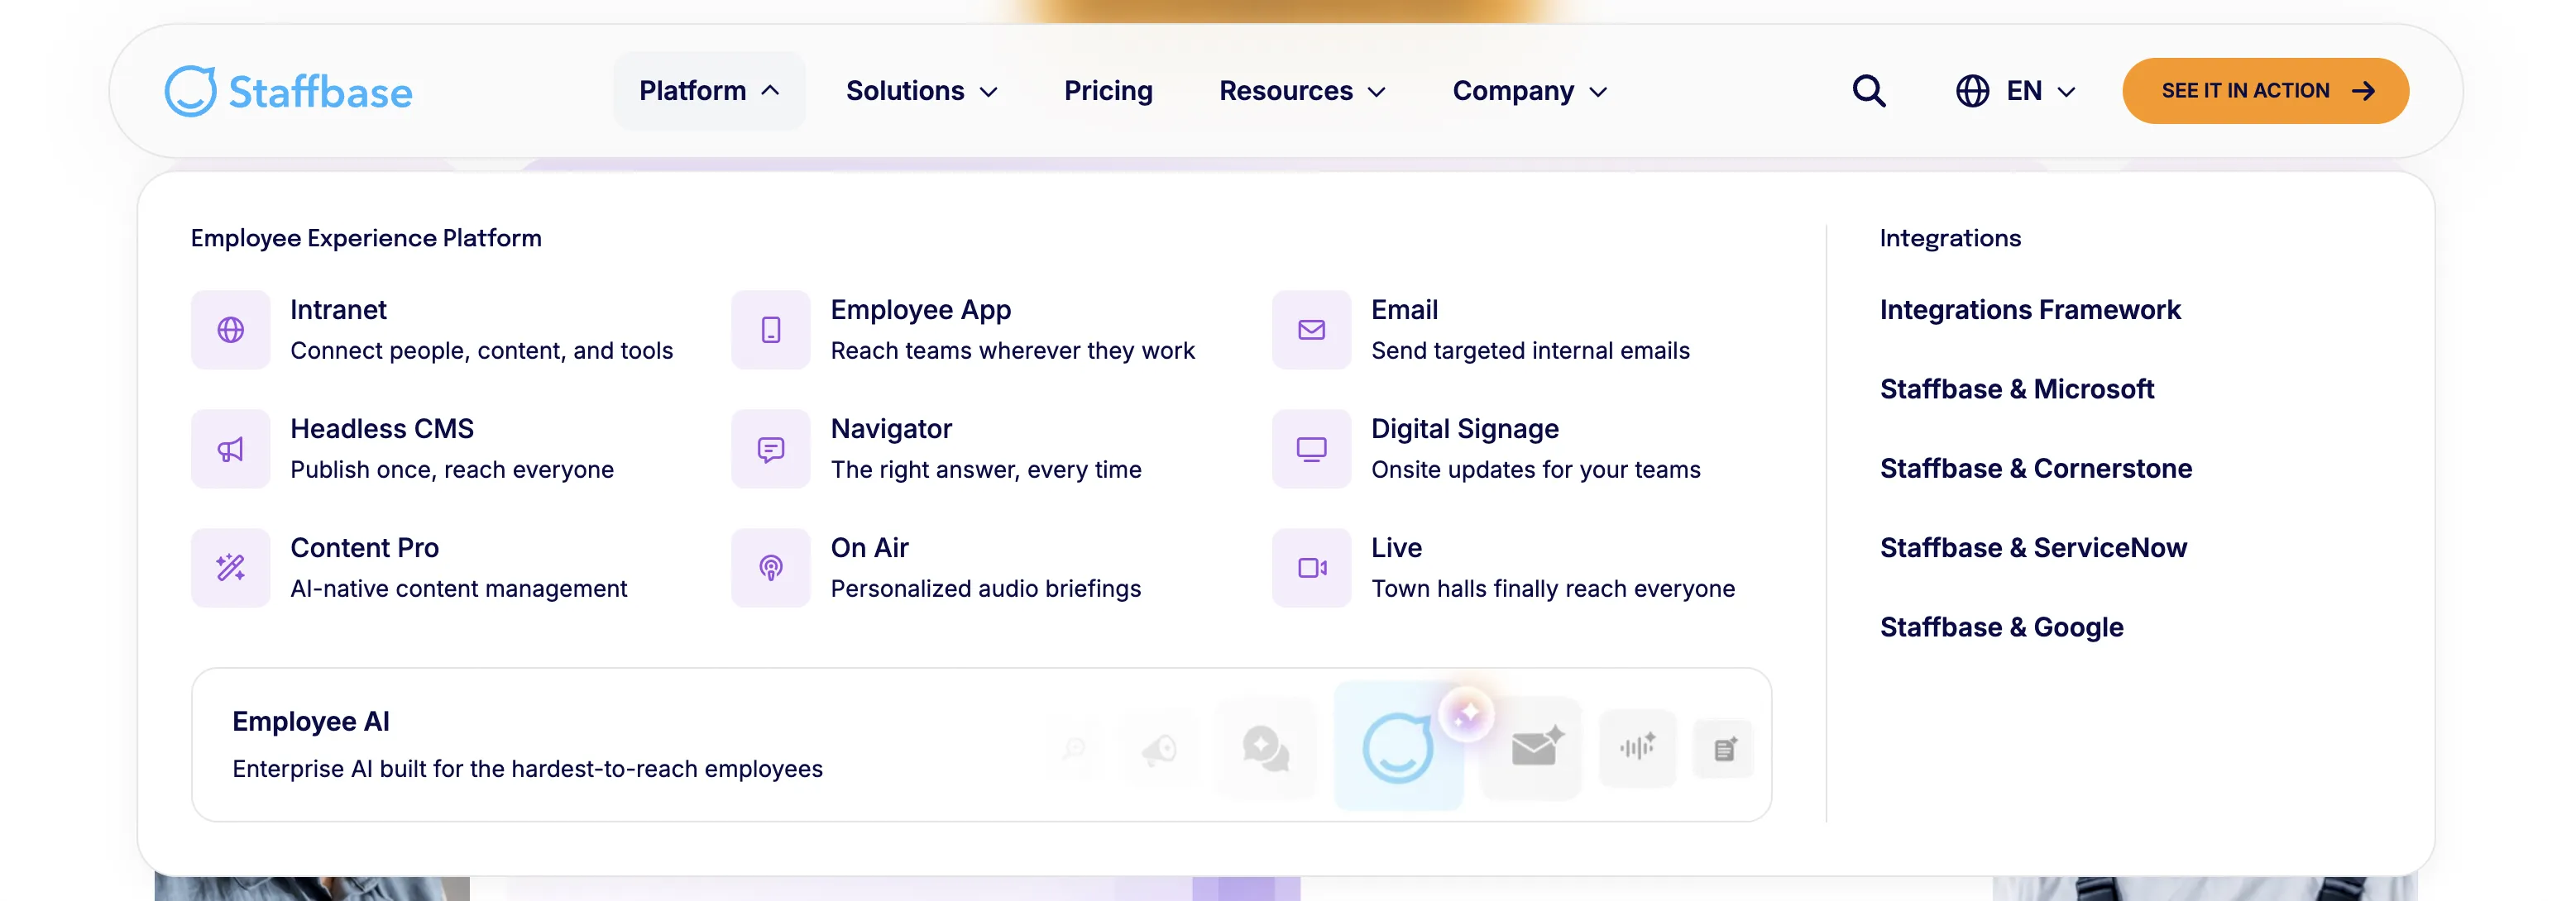
Task: Open Staffbase & ServiceNow link
Action: click(x=2033, y=547)
